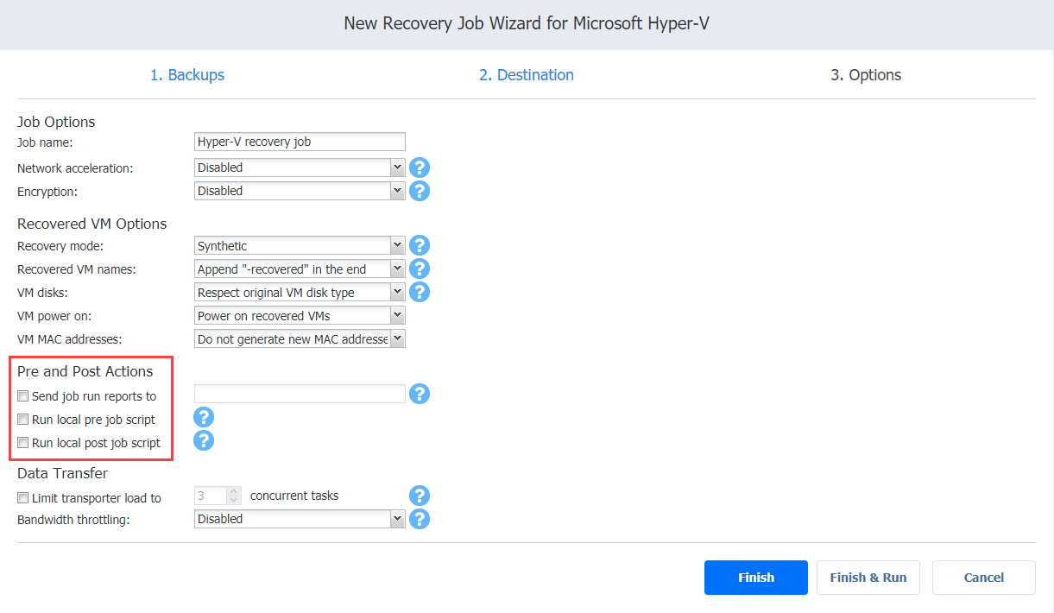Open help for Network acceleration option
Viewport: 1054px width, 613px height.
point(420,167)
